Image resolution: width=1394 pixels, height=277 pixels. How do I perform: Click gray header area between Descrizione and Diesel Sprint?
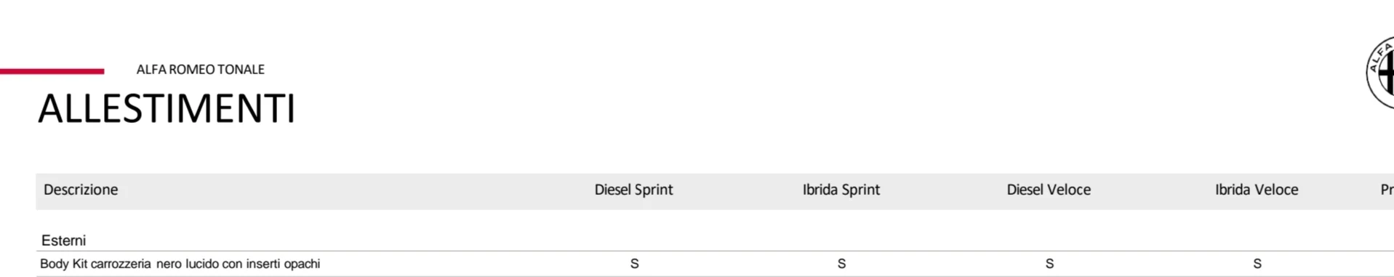click(356, 191)
